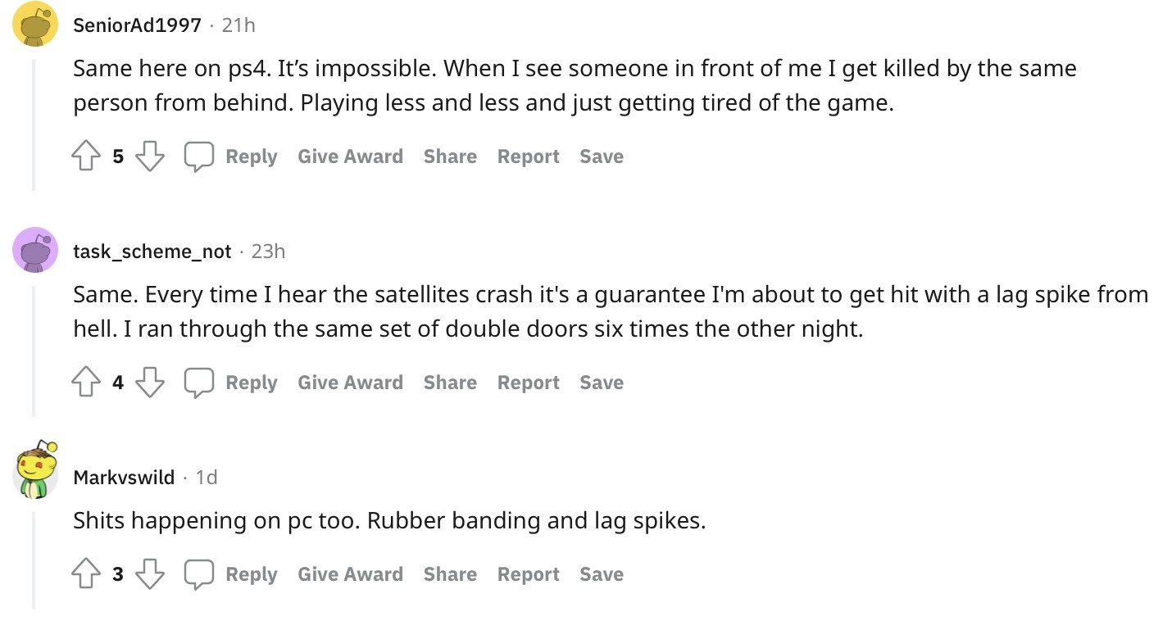This screenshot has height=621, width=1172.
Task: Share task_scheme_not's comment
Action: [450, 383]
